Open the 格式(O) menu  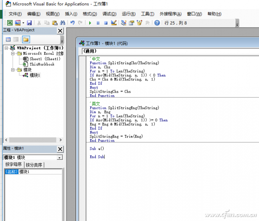coord(90,14)
